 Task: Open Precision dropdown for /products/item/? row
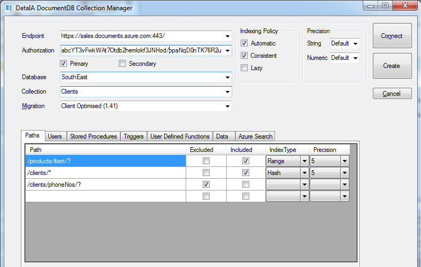345,161
